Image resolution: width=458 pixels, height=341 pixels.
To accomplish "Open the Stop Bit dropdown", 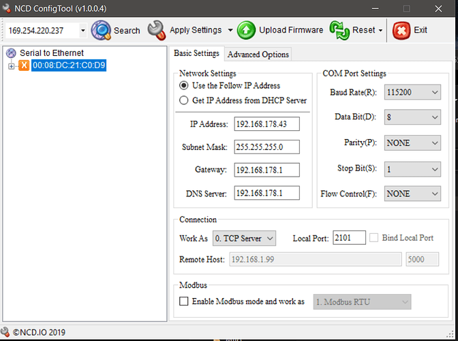I will pos(412,169).
